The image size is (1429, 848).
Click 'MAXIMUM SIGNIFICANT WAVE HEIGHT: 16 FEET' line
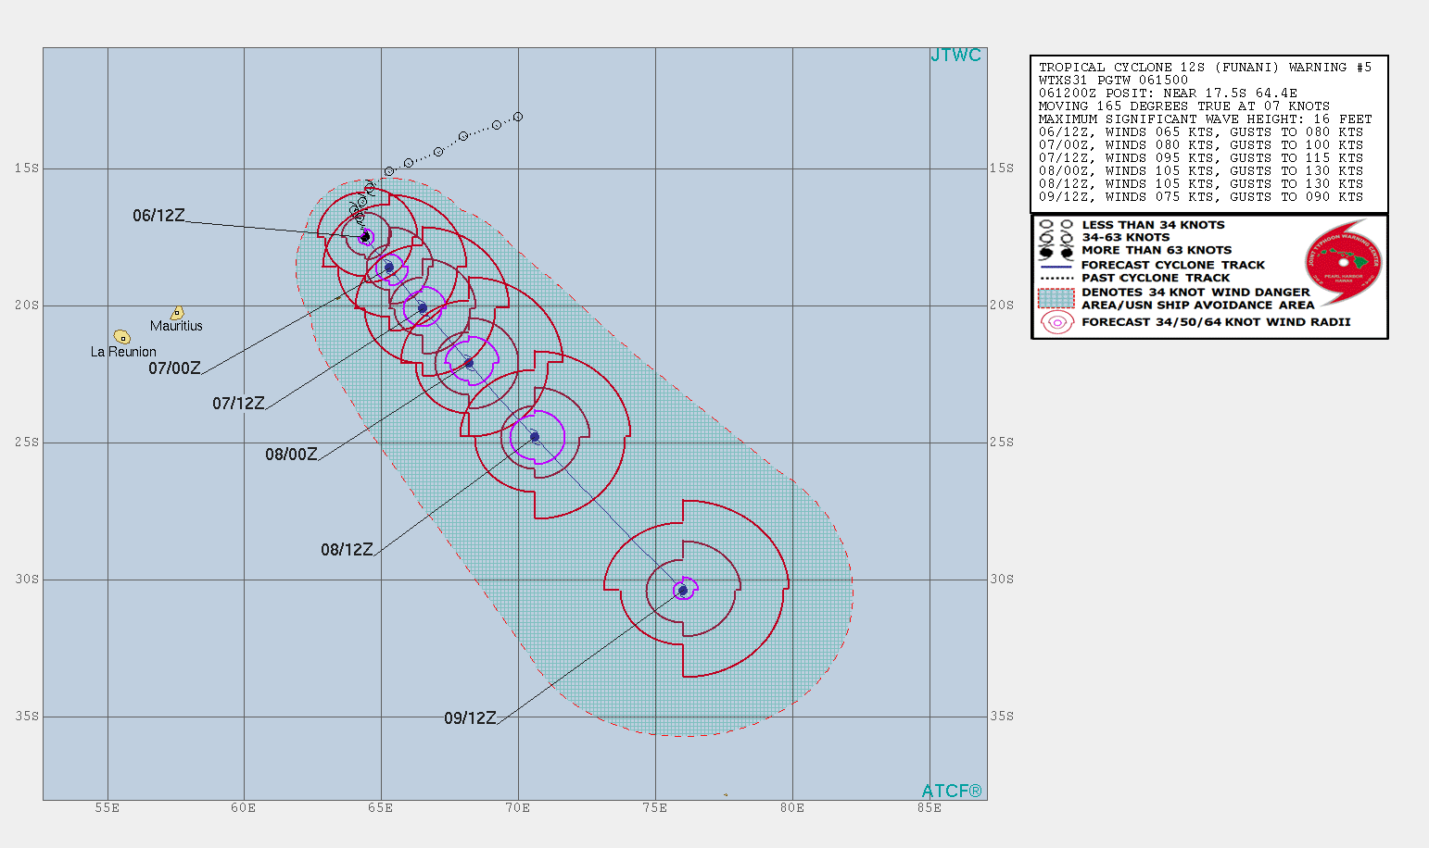[x=1205, y=119]
